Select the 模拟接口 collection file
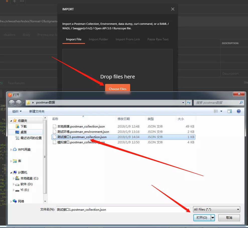Viewport: 248px width, 228px height. 81,142
